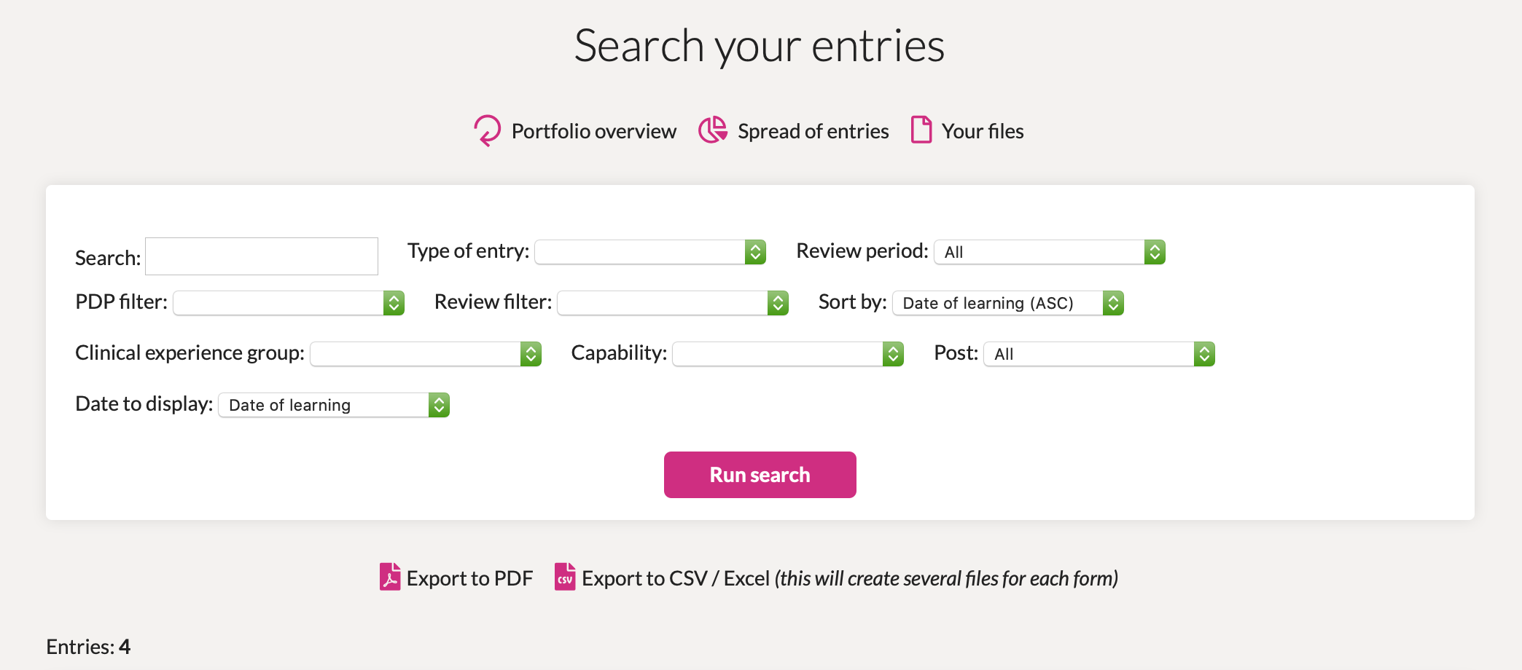Open the Type of entry dropdown
The image size is (1522, 670).
650,252
